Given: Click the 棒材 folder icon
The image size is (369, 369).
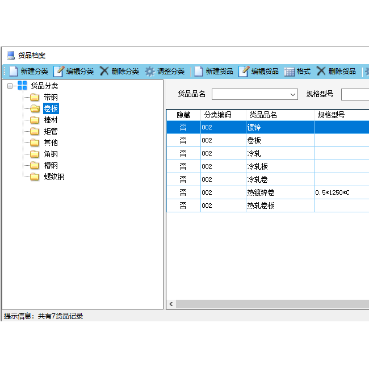Looking at the screenshot, I should pyautogui.click(x=35, y=120).
